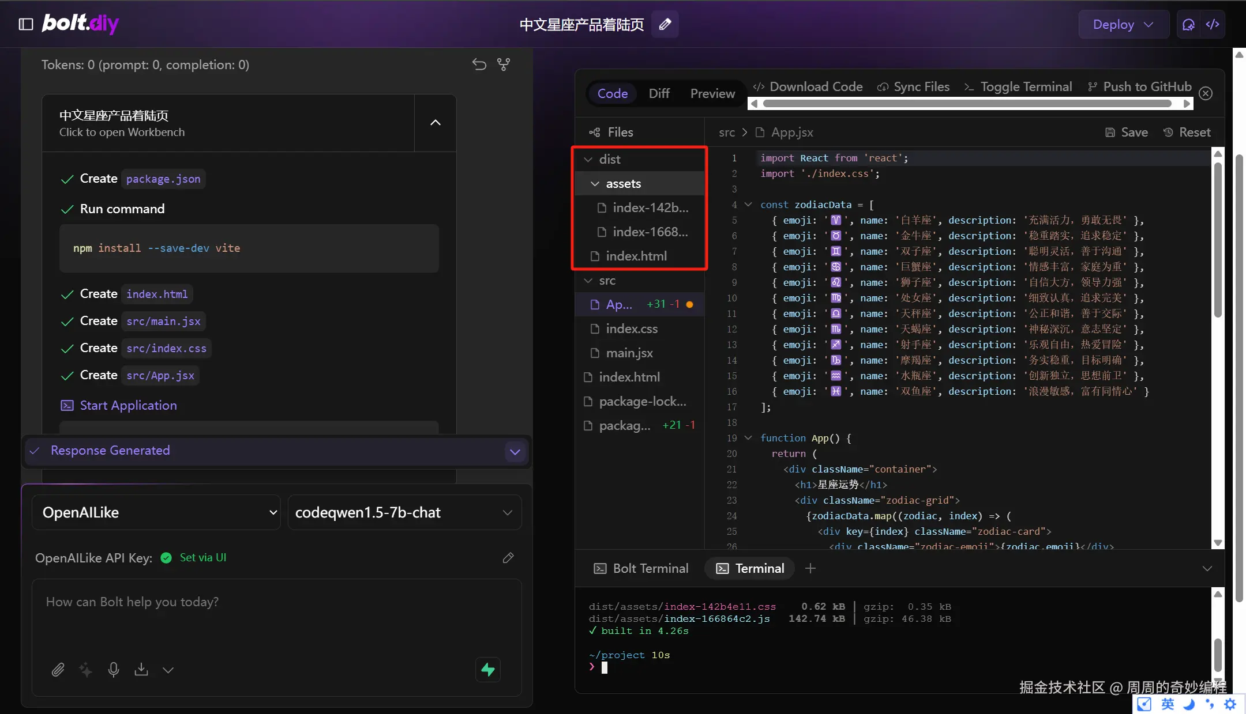Click the sparkle enhance prompt icon

click(x=85, y=670)
